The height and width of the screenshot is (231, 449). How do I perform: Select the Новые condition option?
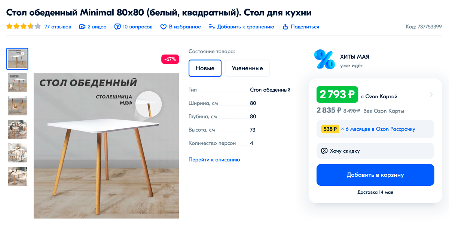coord(205,68)
